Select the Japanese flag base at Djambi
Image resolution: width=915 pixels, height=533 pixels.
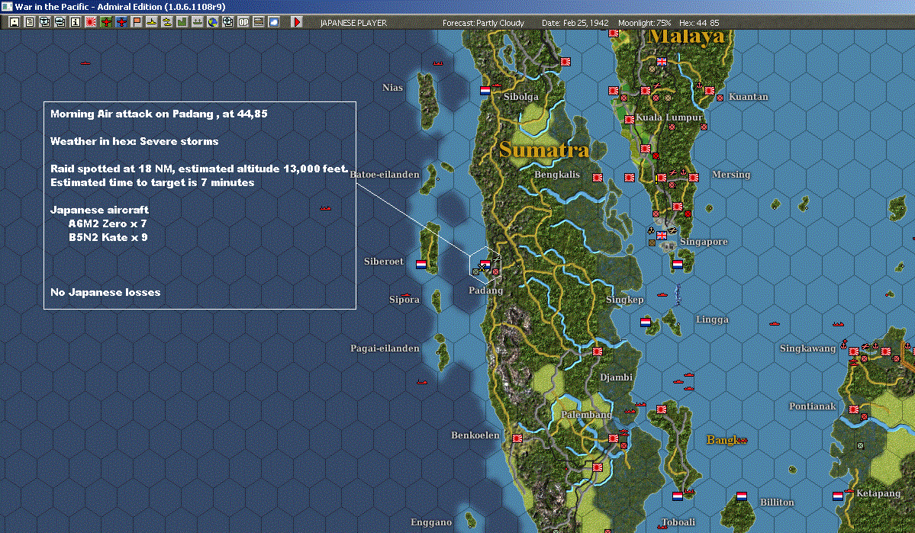pyautogui.click(x=598, y=352)
